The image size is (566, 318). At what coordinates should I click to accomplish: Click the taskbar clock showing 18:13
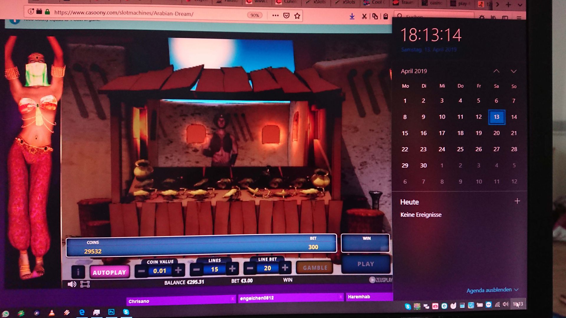tap(518, 304)
